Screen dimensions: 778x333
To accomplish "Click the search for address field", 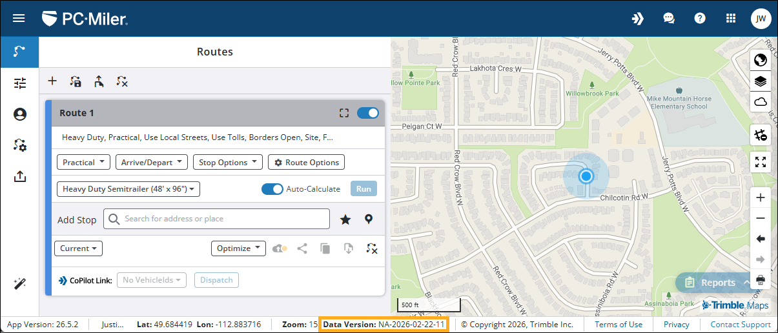I will 216,219.
